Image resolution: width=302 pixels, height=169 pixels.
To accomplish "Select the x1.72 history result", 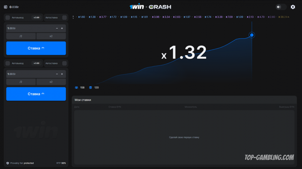I will click(x=113, y=17).
